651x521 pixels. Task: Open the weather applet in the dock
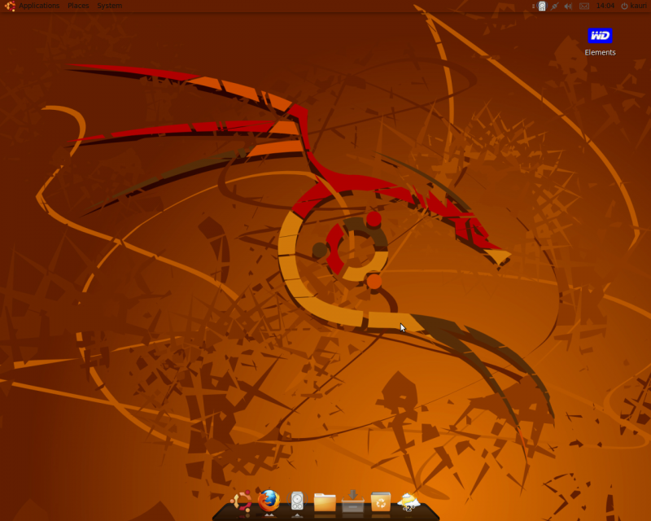click(409, 502)
